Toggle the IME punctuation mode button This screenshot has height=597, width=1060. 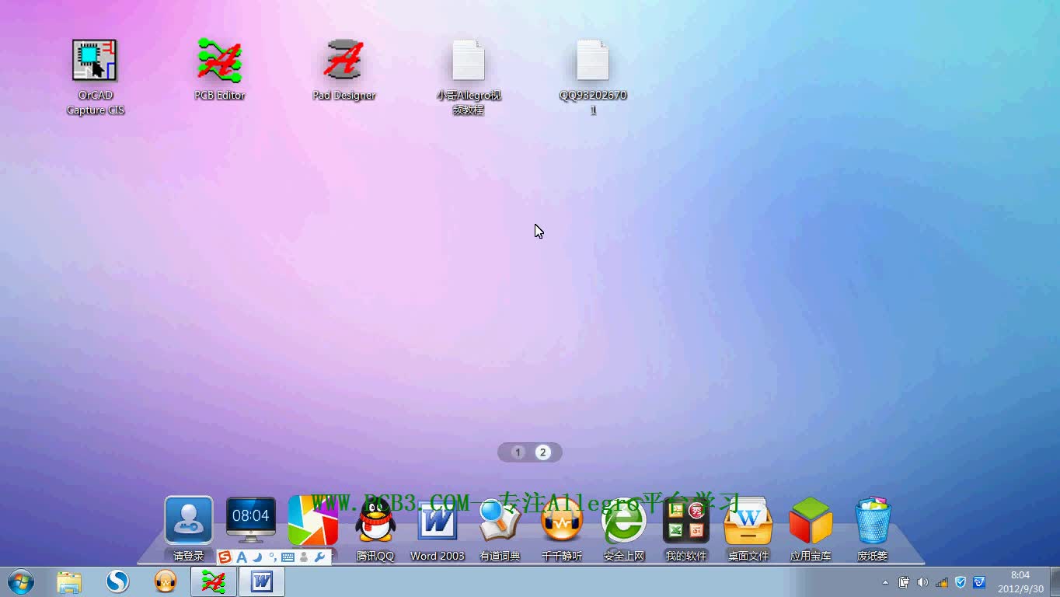pos(272,557)
